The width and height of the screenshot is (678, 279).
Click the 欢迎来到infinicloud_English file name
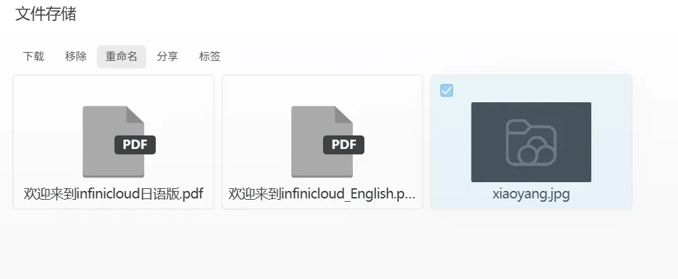coord(322,194)
